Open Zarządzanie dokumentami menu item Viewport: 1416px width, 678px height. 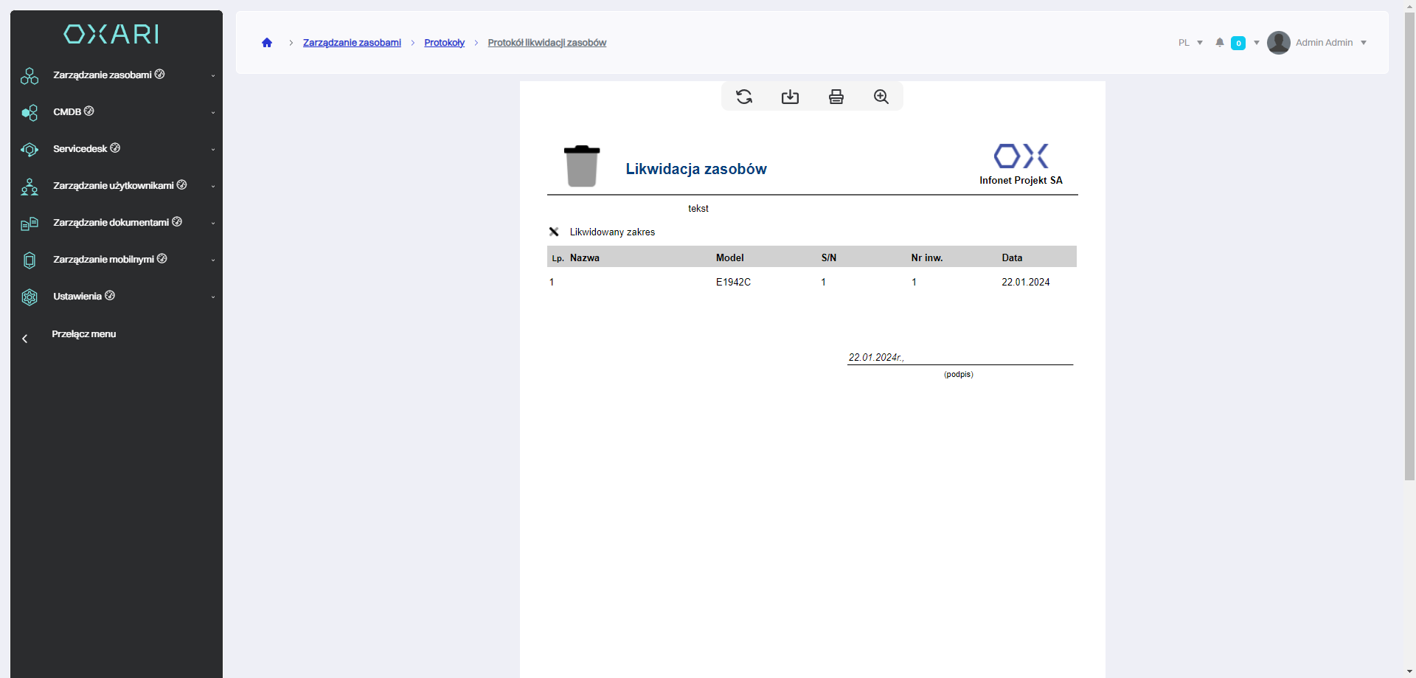coord(111,223)
